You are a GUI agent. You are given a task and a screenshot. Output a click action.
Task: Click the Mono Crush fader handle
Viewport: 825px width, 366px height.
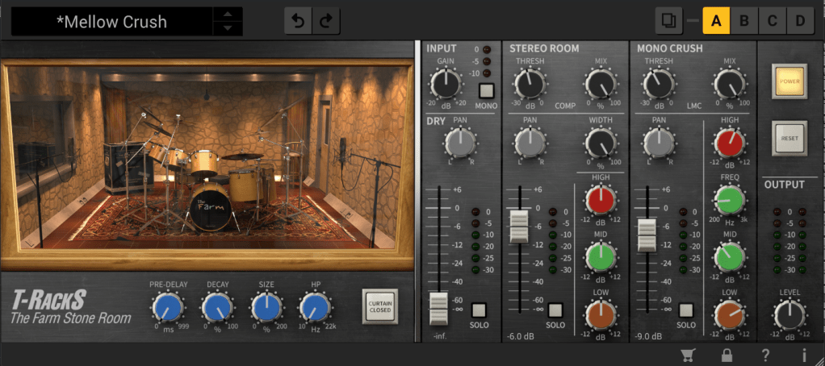(647, 234)
